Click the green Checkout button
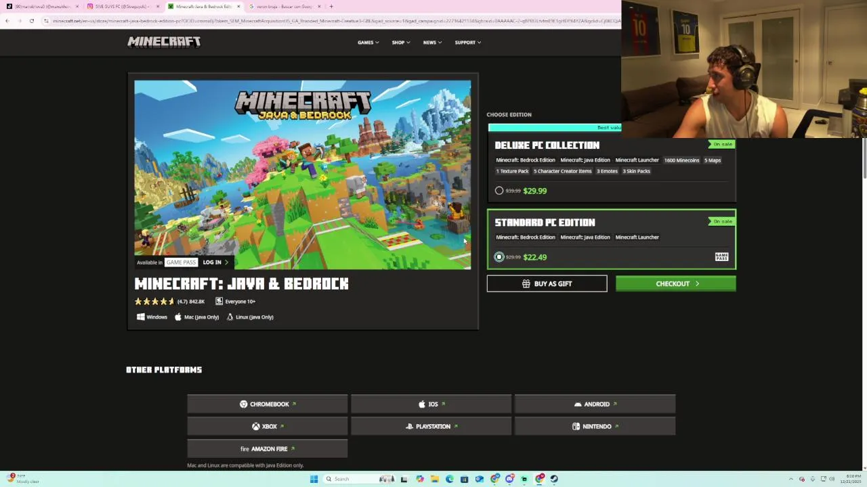867x487 pixels. coord(675,284)
